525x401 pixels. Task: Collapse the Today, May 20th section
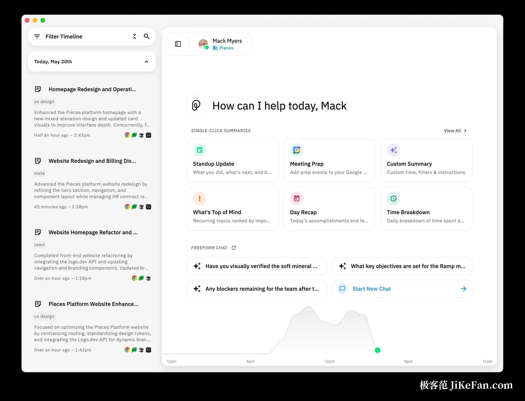click(x=146, y=62)
